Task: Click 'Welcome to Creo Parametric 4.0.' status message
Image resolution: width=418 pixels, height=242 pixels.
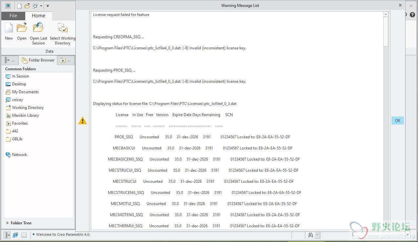Action: (63, 234)
